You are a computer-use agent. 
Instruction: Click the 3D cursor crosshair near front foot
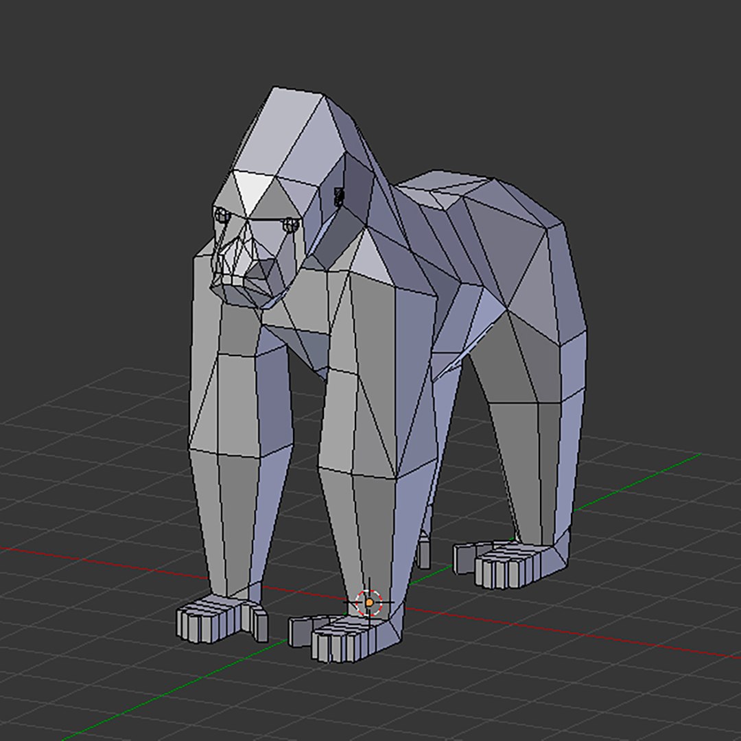(368, 602)
